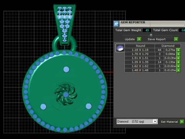Screen dimensions: 185x139
Task: Click the Diamond column header
Action: tap(168, 46)
